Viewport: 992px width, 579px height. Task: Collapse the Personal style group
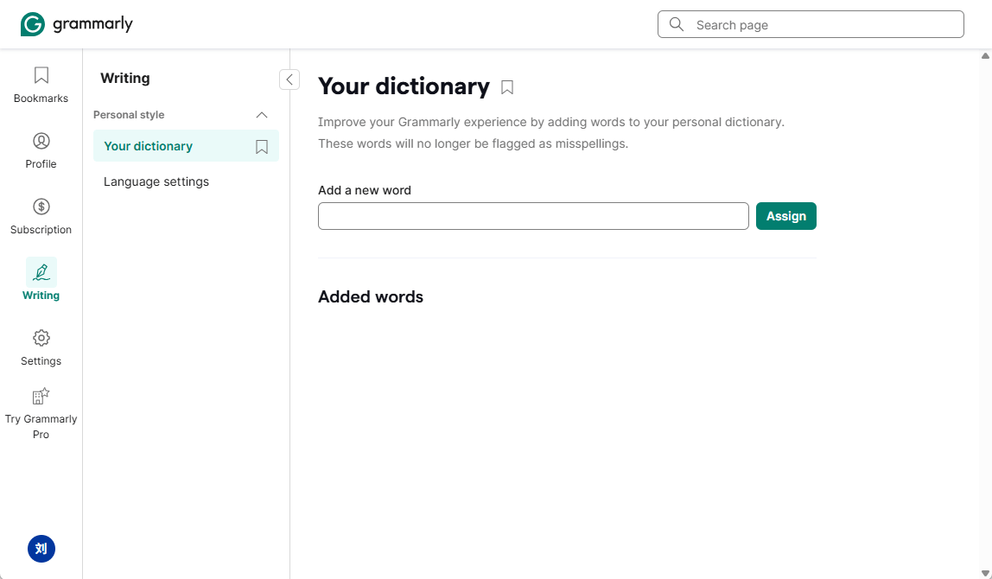261,115
